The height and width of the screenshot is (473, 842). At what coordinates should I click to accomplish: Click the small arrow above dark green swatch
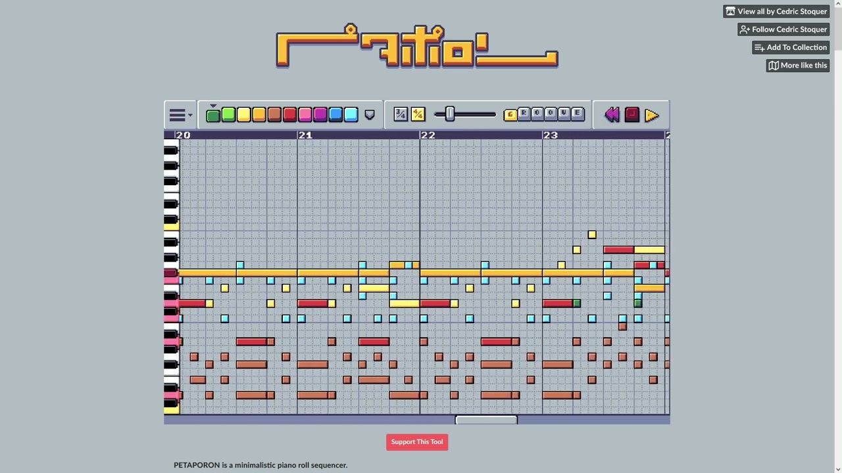coord(212,106)
